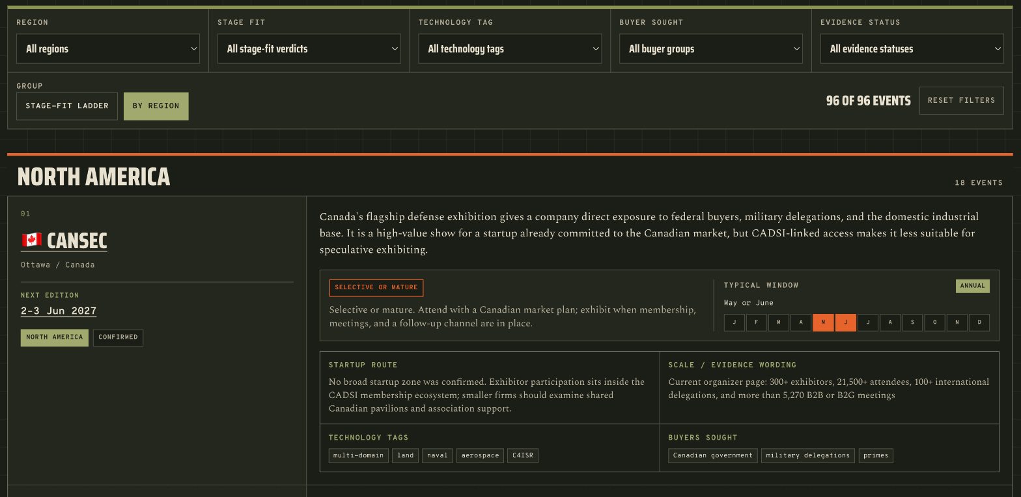Image resolution: width=1021 pixels, height=497 pixels.
Task: Select the S (September) month box
Action: [912, 322]
